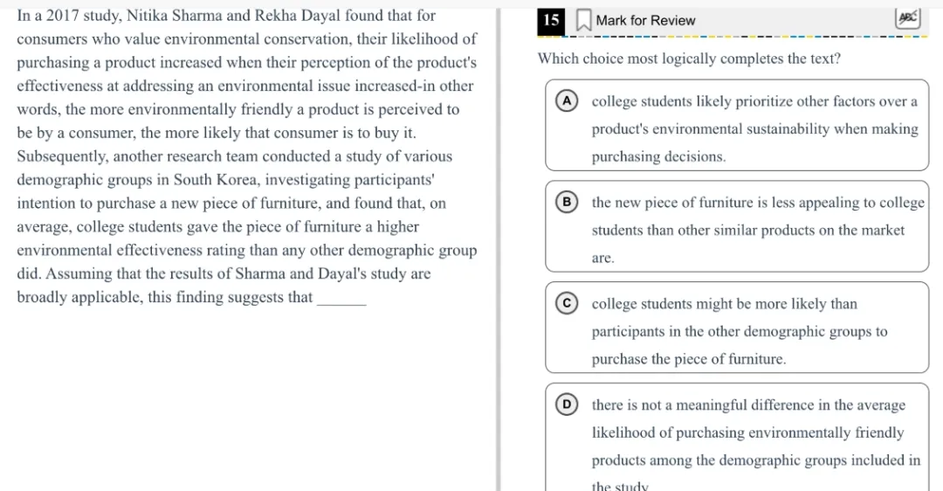
Task: Click the blank line ending the passage
Action: [341, 300]
